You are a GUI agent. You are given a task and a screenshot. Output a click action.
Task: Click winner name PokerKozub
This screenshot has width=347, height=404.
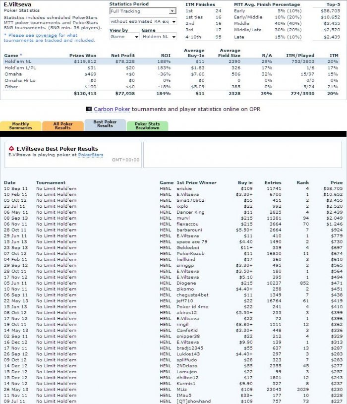click(x=190, y=254)
